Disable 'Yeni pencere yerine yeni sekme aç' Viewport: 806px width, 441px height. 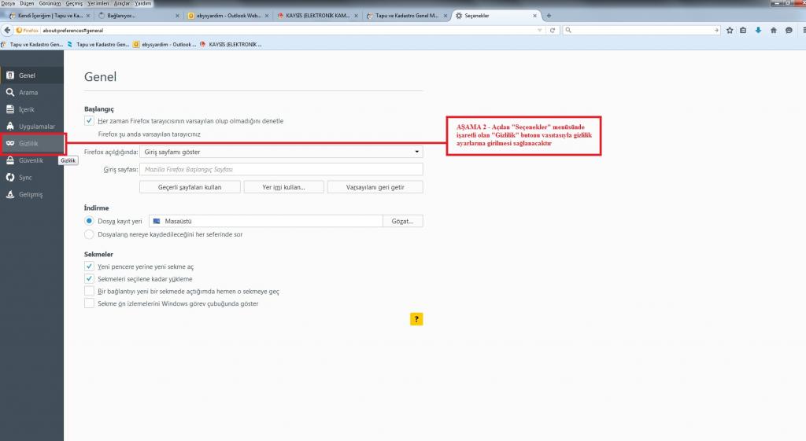pyautogui.click(x=89, y=266)
